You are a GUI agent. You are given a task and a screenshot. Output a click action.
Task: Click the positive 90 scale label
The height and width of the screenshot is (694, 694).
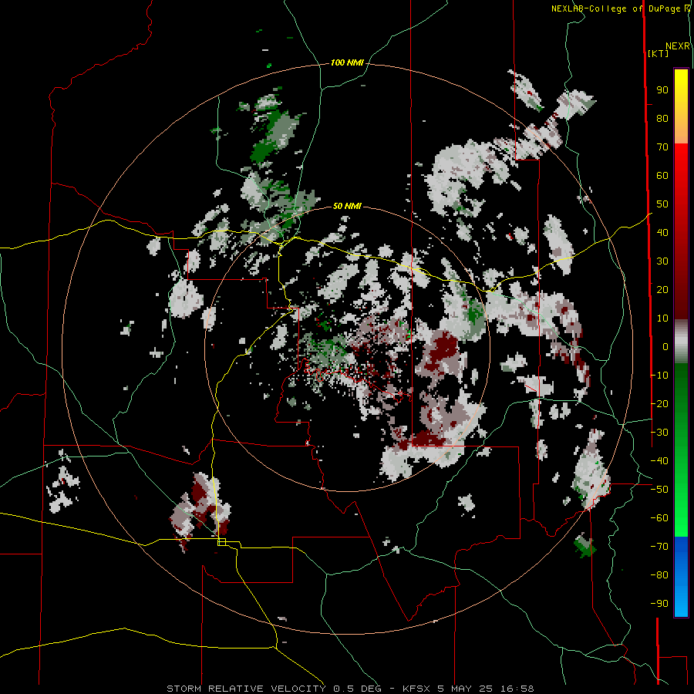662,90
